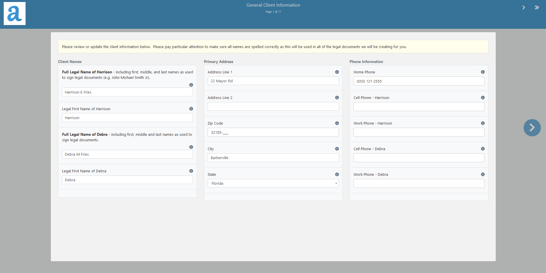Screen dimensions: 546x273
Task: Click the 'Page 1 of 11' indicator text
Action: coord(273,12)
